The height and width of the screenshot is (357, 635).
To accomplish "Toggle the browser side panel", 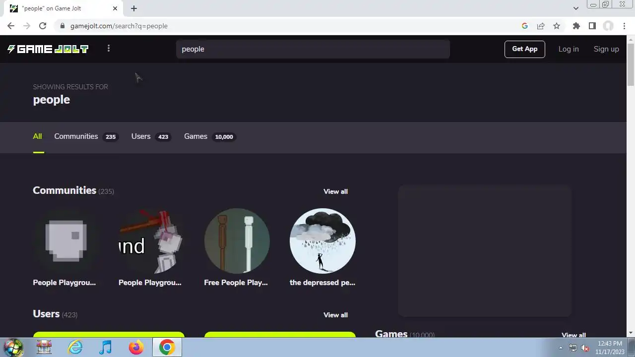I will (592, 26).
